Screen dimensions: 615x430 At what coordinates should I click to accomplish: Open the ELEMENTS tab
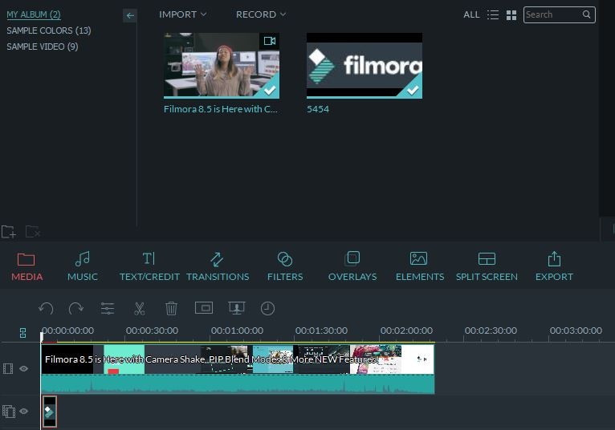click(x=419, y=266)
